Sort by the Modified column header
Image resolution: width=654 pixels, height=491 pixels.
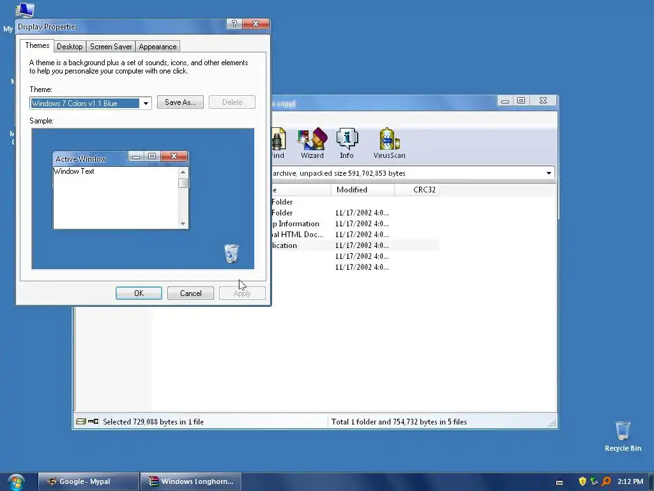[x=363, y=189]
